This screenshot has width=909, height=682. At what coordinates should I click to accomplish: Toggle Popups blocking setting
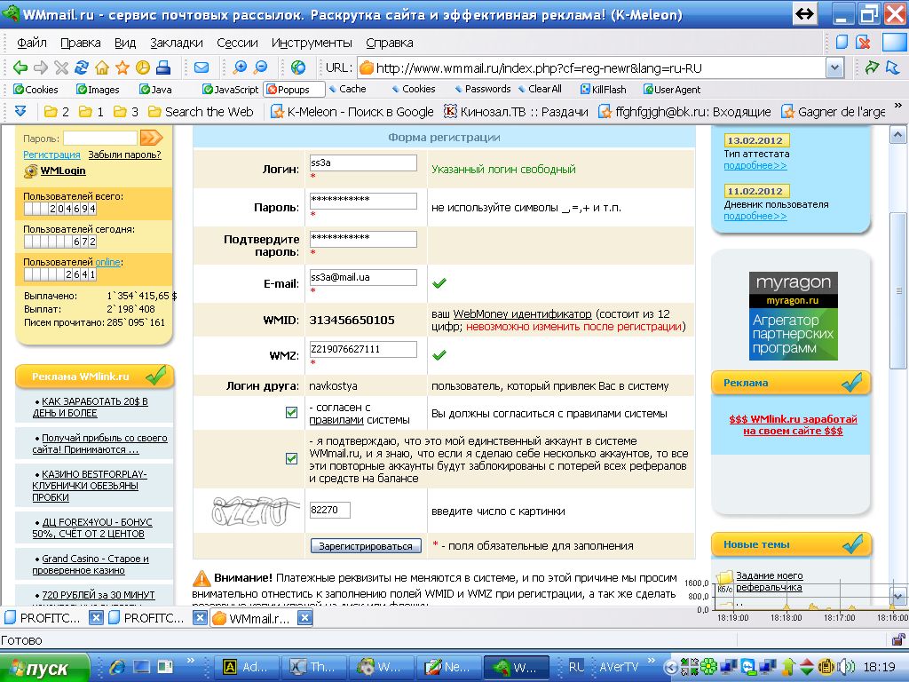pyautogui.click(x=294, y=90)
